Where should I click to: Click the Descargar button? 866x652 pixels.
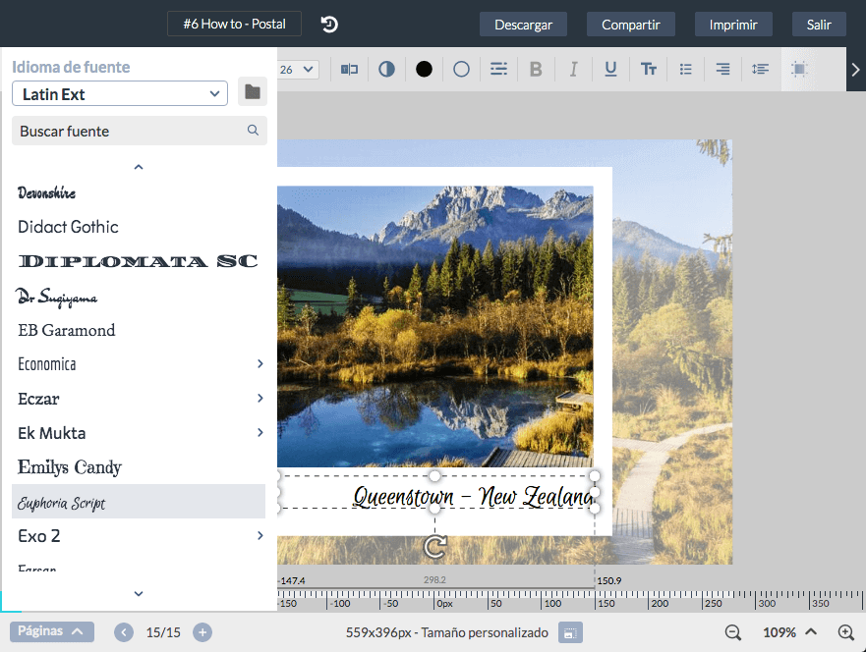(x=523, y=24)
